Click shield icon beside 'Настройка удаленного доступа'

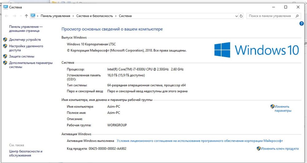pos(5,46)
